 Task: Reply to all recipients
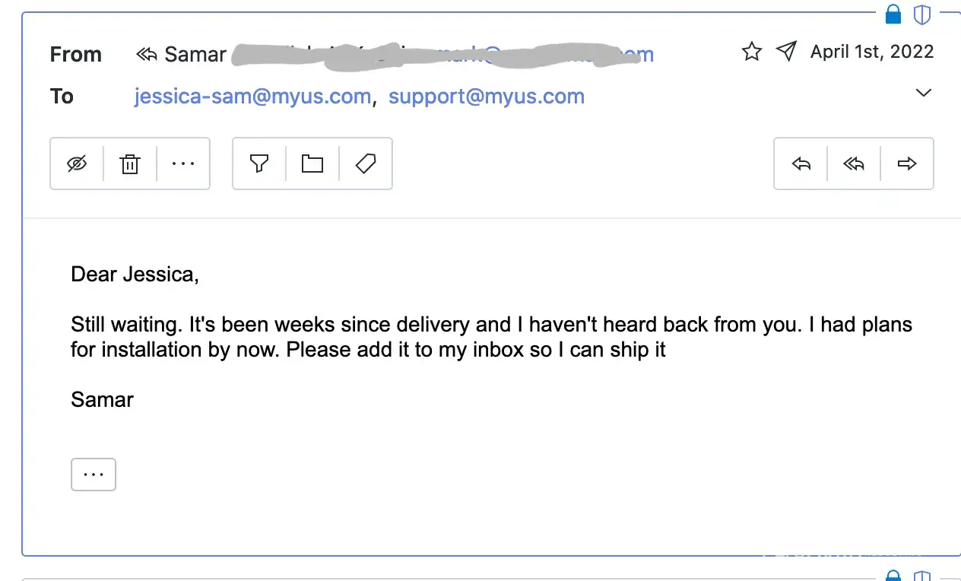pos(854,164)
